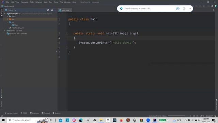Toggle the read-only lock icon in status bar
The width and height of the screenshot is (218, 123).
click(x=215, y=116)
